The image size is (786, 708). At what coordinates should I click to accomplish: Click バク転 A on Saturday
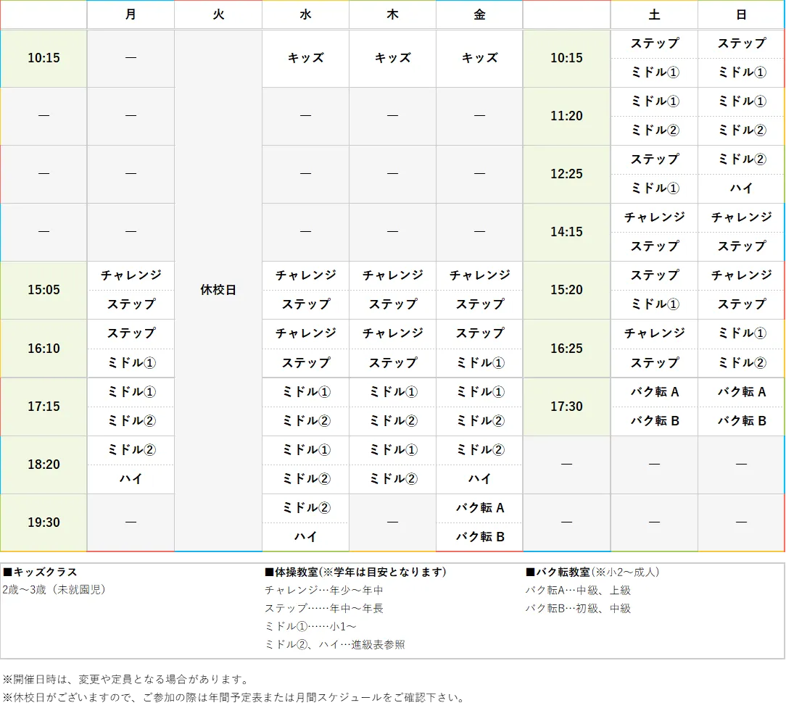(653, 392)
